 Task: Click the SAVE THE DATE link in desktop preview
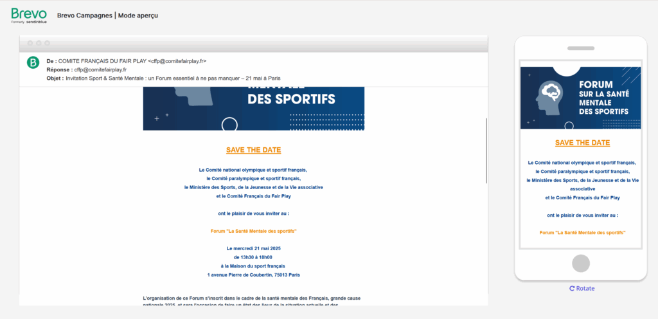click(253, 150)
